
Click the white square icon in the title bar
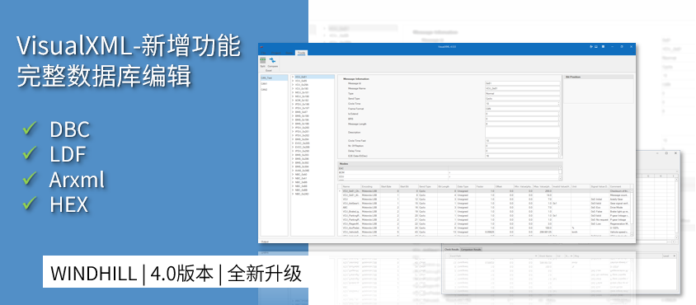point(604,47)
